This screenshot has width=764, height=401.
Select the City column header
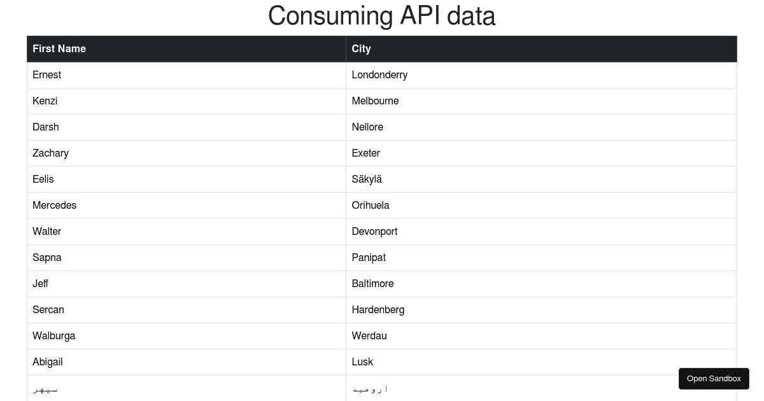click(x=361, y=49)
